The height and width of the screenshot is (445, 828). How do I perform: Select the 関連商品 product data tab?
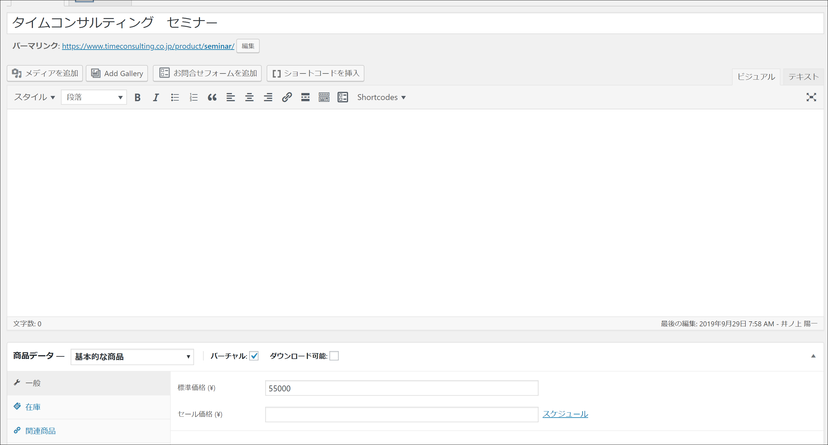pyautogui.click(x=89, y=431)
